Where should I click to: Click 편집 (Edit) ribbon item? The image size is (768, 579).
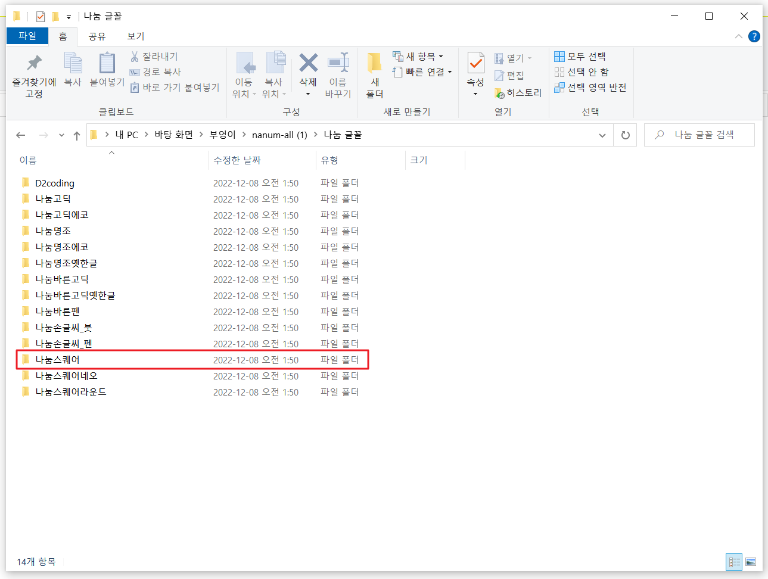(x=509, y=76)
